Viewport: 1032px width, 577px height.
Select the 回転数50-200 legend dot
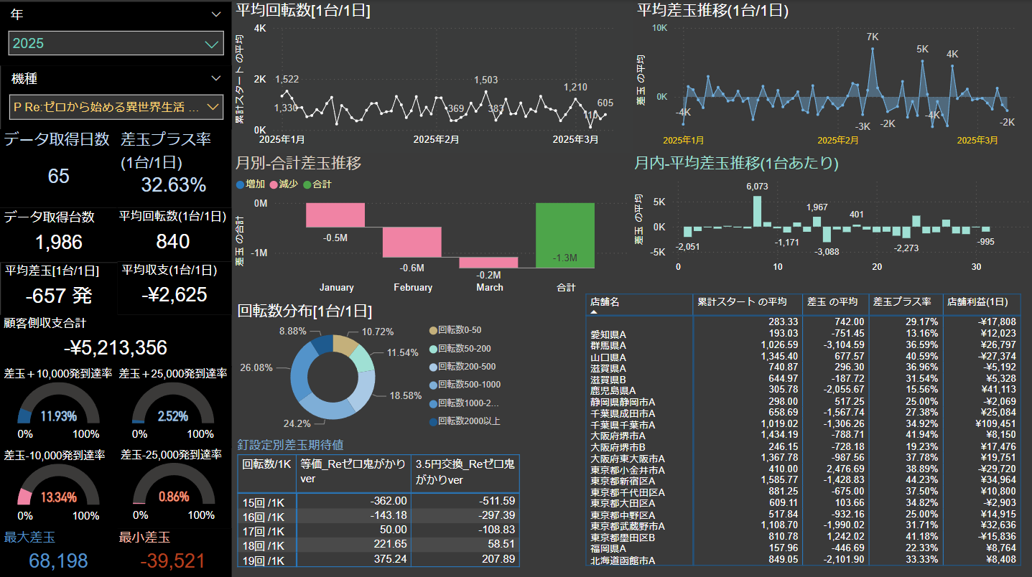[432, 348]
